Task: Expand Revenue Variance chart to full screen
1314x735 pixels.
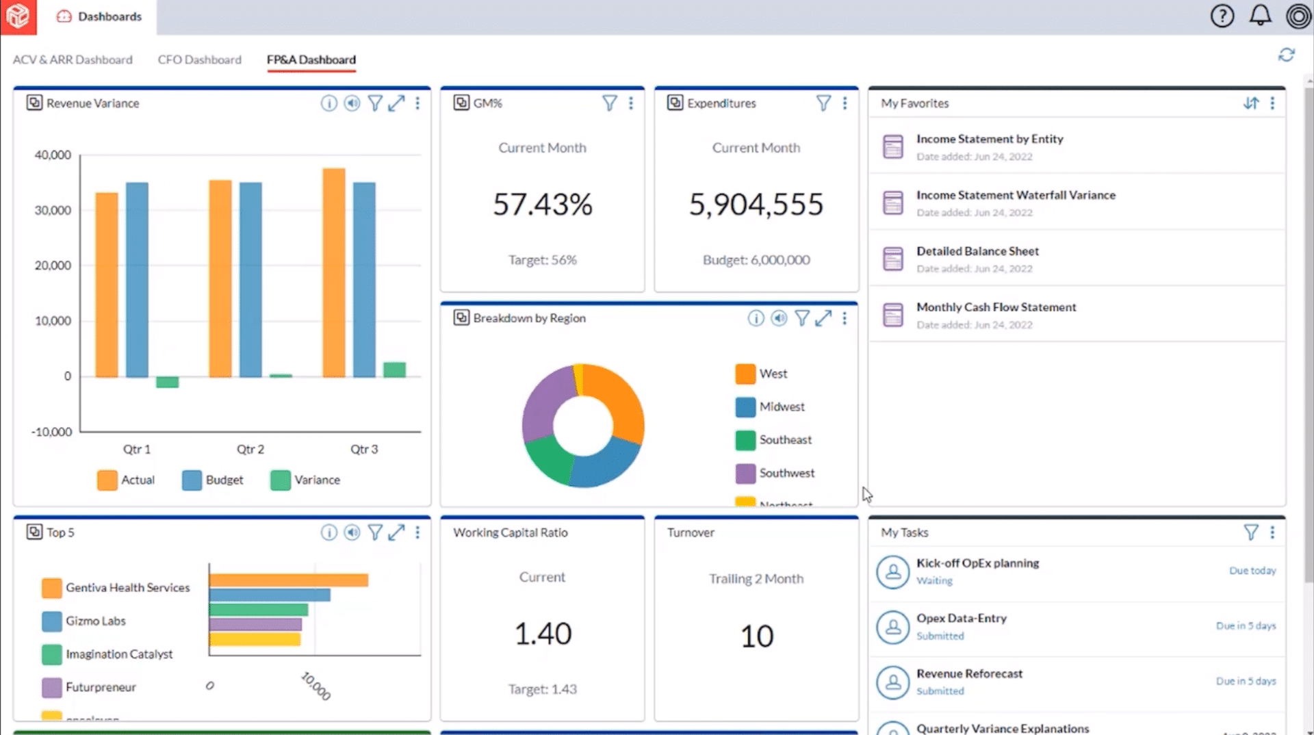Action: point(397,103)
